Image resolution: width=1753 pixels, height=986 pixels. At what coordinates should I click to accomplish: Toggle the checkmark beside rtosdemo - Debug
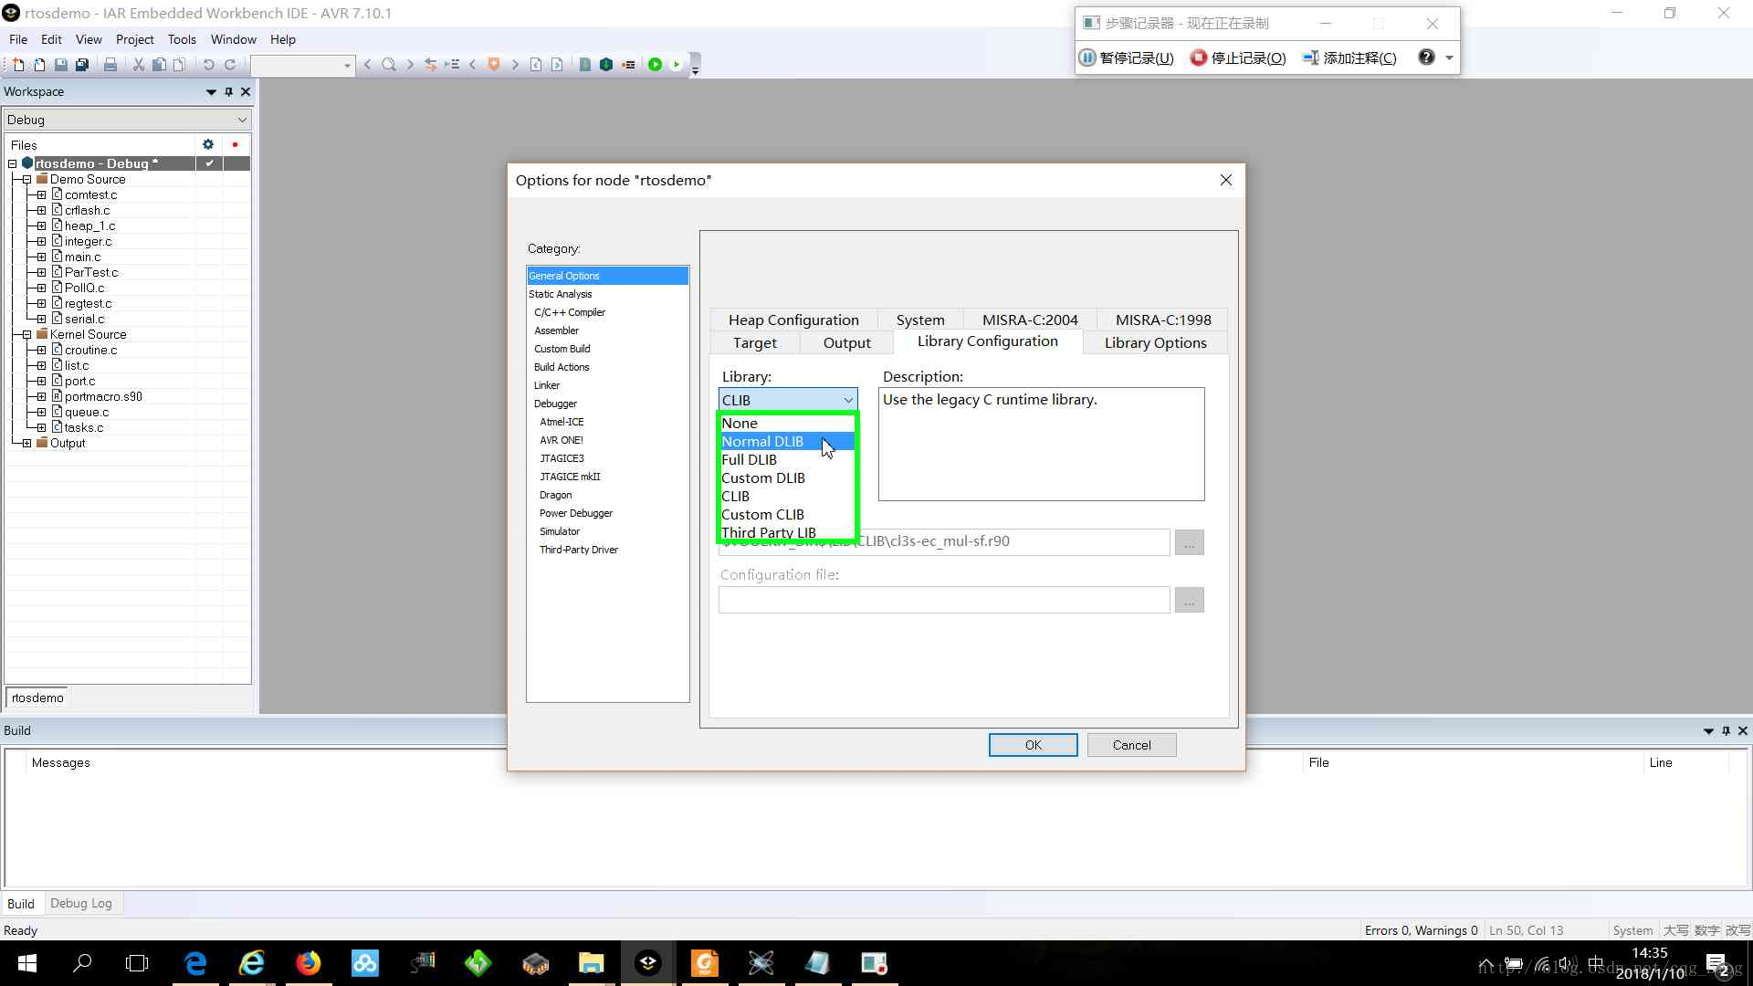(x=210, y=163)
